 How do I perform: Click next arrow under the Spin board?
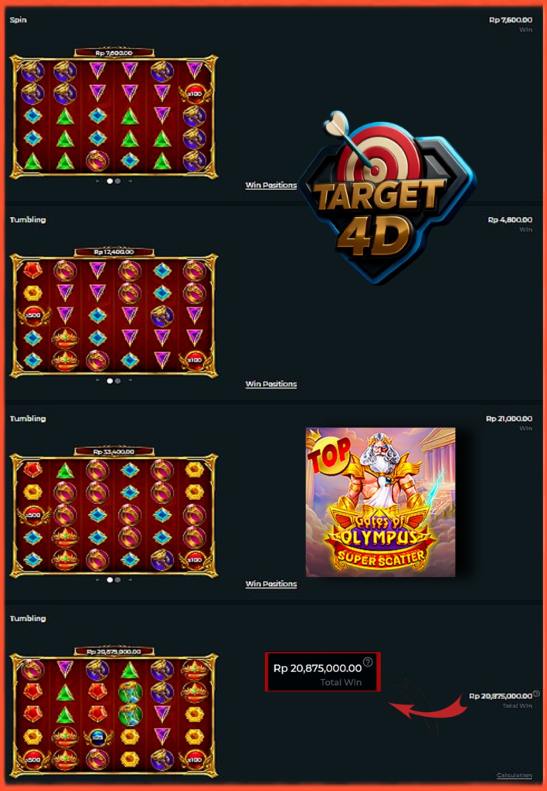tap(130, 181)
